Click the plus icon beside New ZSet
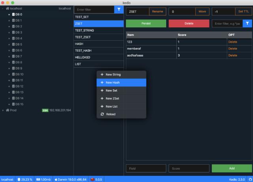Viewport: 253px width, 182px height. (x=102, y=99)
